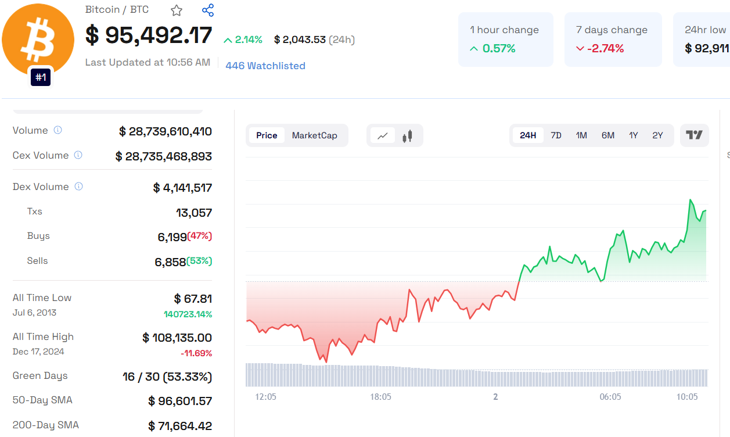Click the 18:05 chart axis label

point(380,396)
